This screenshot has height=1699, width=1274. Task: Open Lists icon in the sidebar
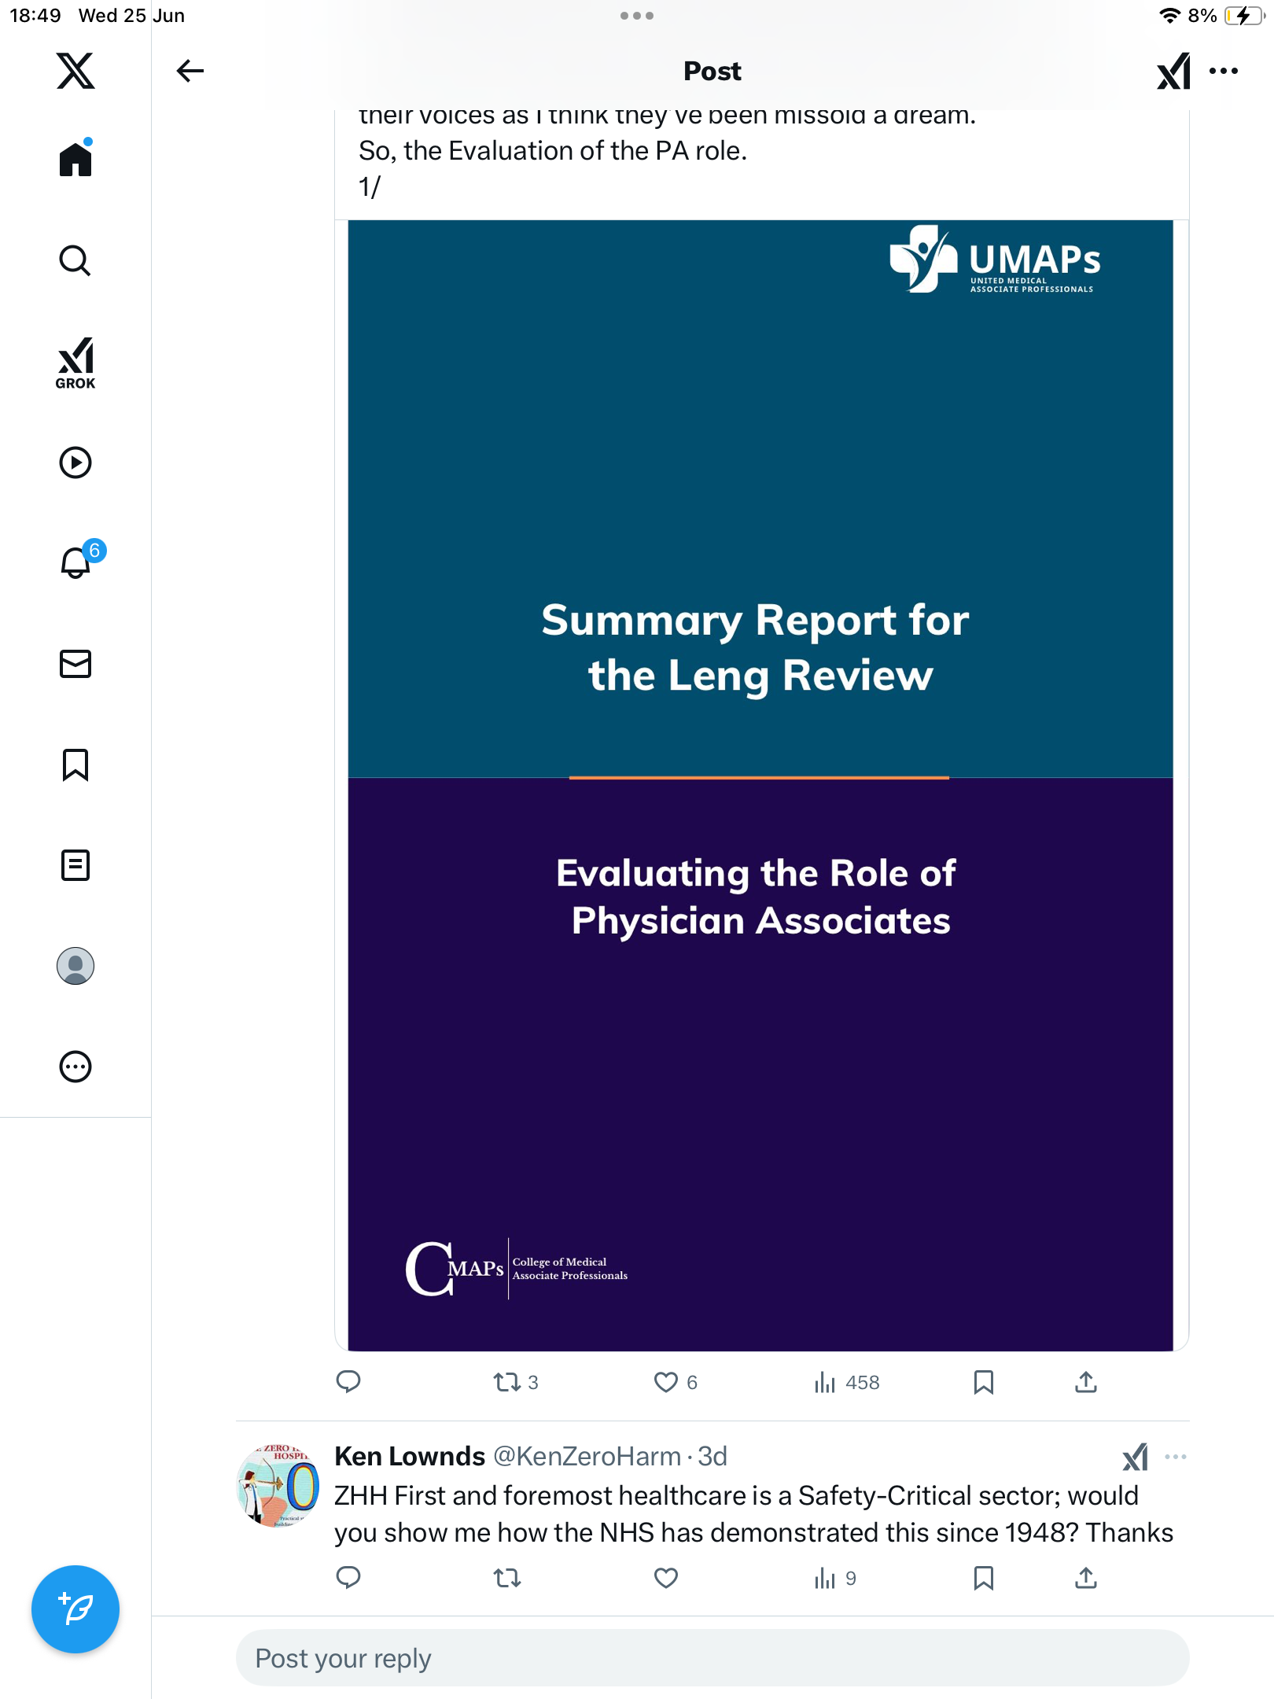(x=75, y=865)
